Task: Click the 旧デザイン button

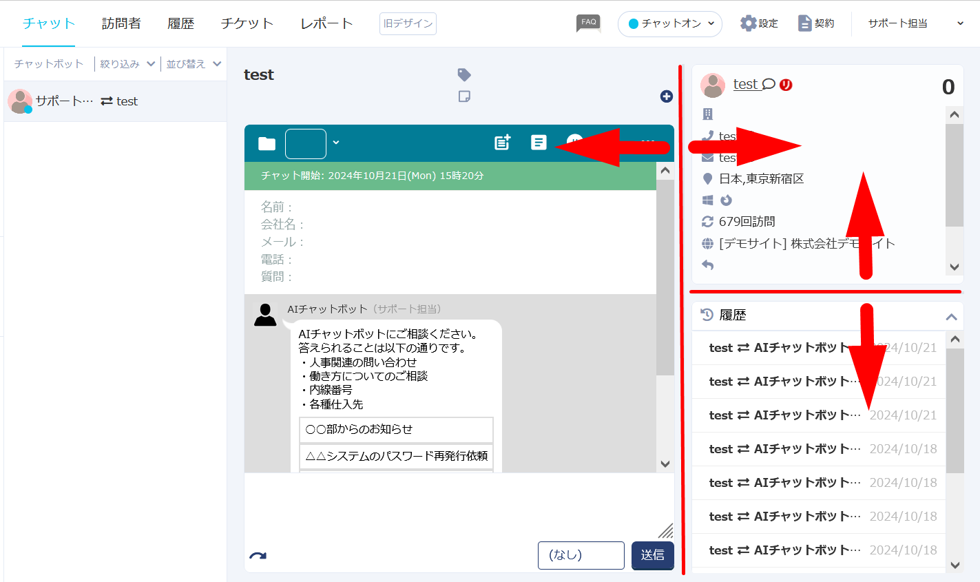Action: (408, 23)
